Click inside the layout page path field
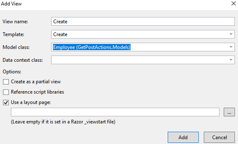This screenshot has width=238, height=144. tap(115, 112)
